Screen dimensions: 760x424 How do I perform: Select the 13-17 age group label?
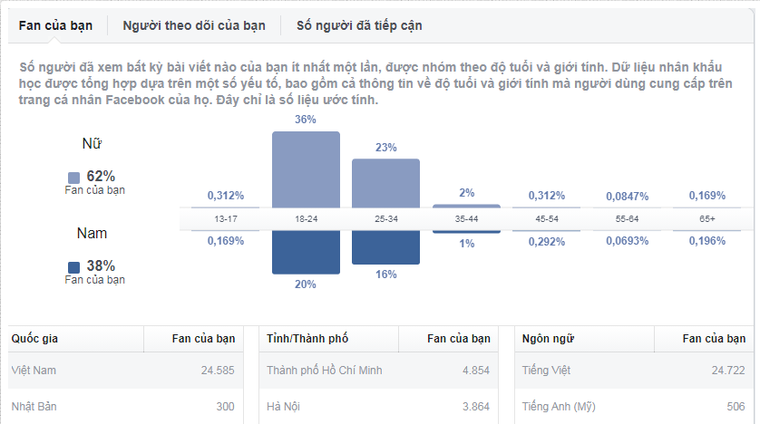(226, 219)
